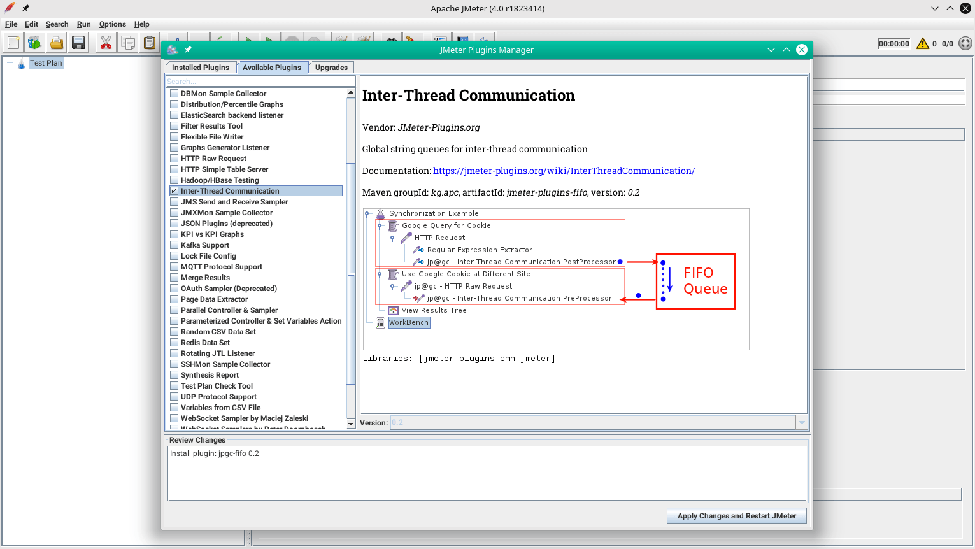This screenshot has height=549, width=975.
Task: Click the Test Plan flask icon
Action: [22, 63]
